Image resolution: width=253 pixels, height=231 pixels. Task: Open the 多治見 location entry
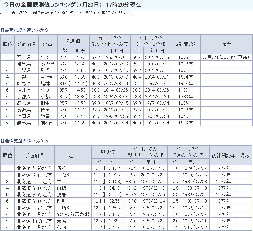(x=47, y=64)
